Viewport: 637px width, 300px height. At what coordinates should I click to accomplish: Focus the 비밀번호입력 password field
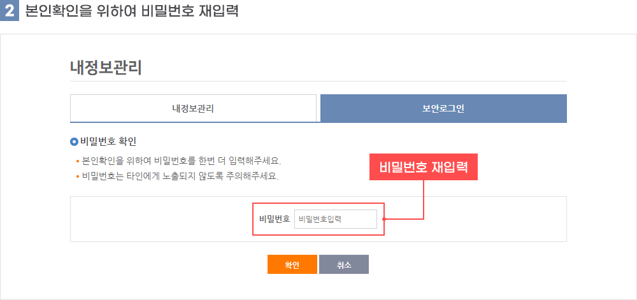click(x=336, y=219)
